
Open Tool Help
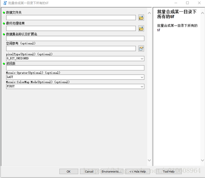[x=169, y=171]
